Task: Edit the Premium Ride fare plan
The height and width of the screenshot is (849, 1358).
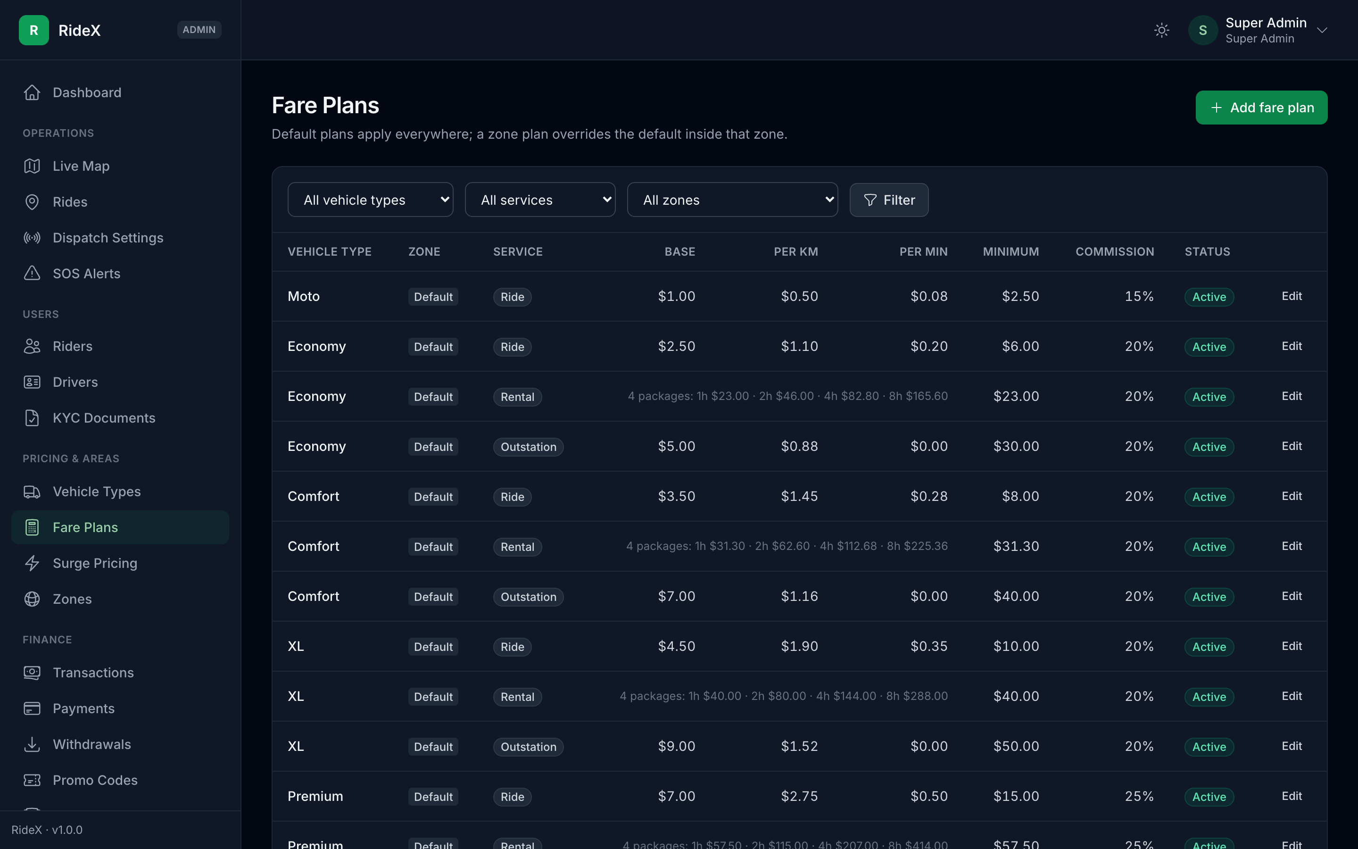Action: 1292,796
